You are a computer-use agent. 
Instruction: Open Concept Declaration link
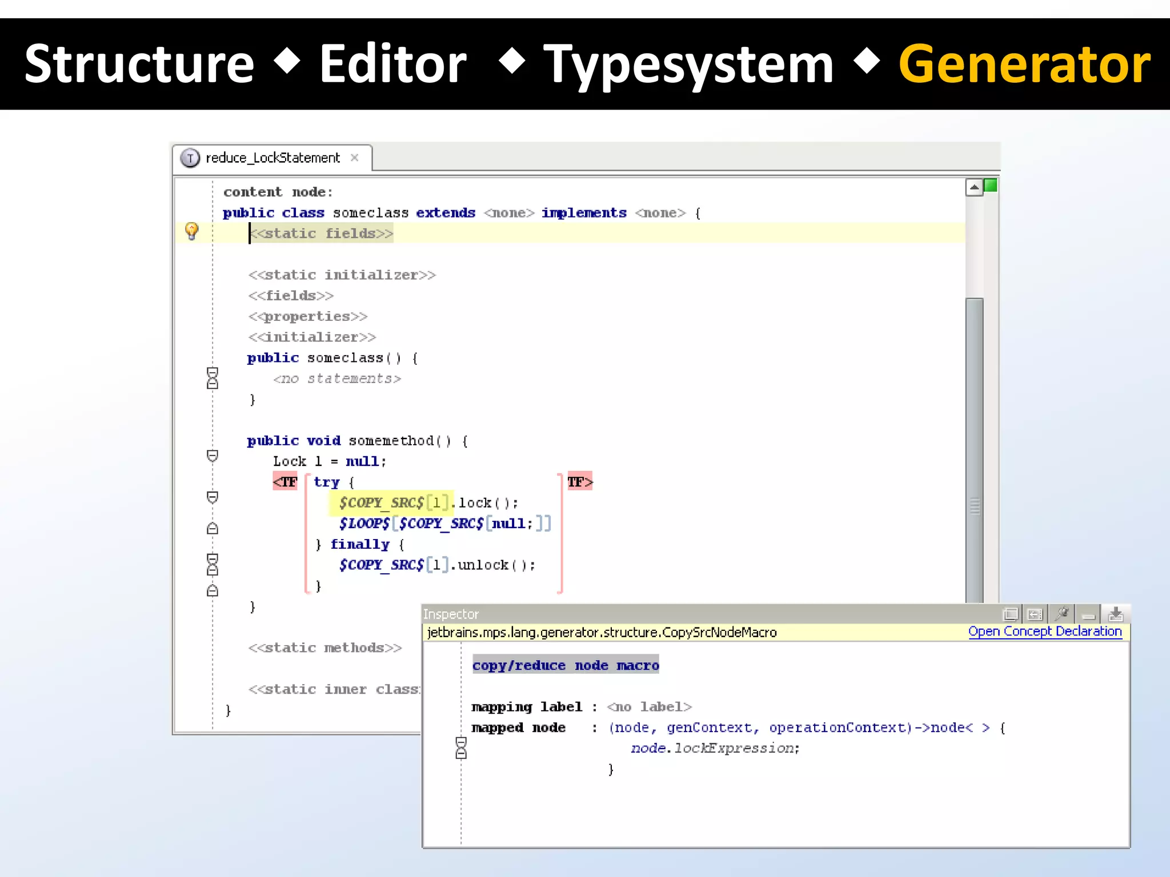click(1045, 631)
